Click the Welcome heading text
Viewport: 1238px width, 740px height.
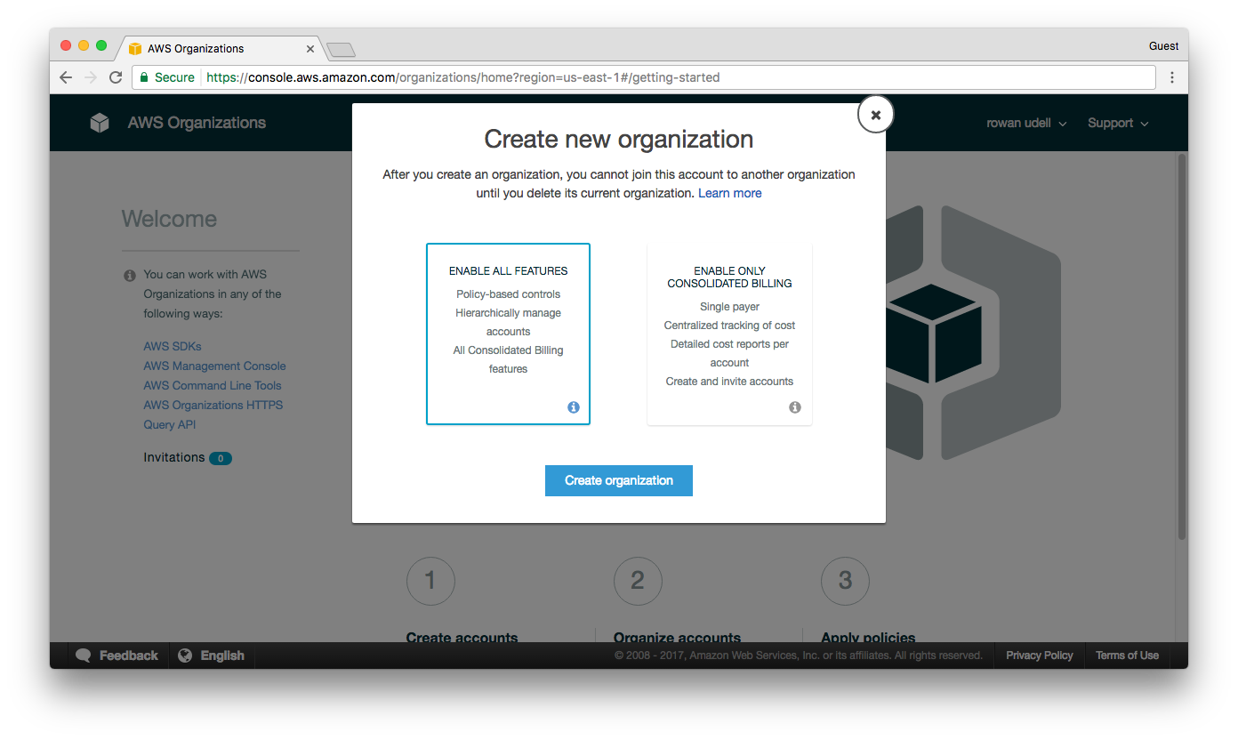169,219
